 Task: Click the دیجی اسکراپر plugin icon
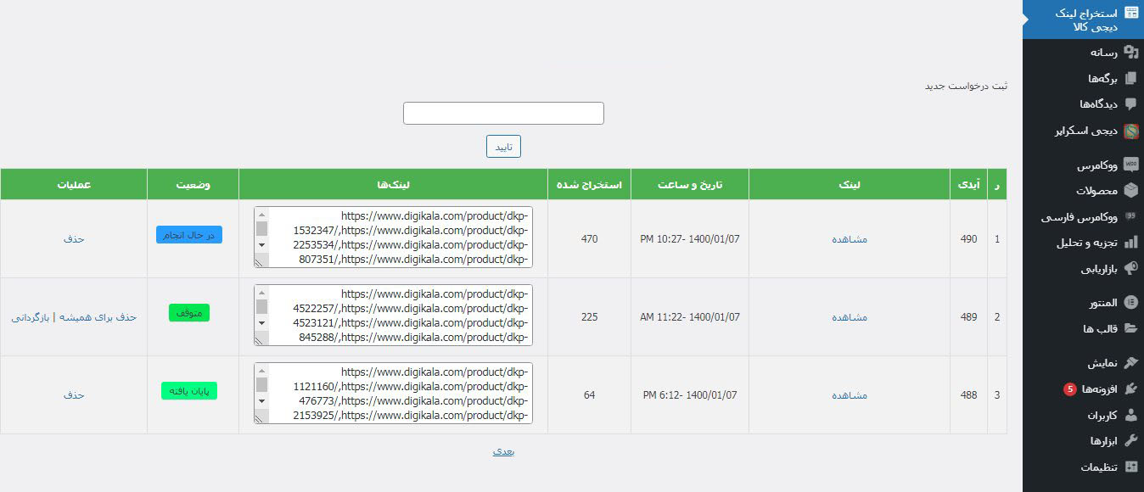point(1130,131)
